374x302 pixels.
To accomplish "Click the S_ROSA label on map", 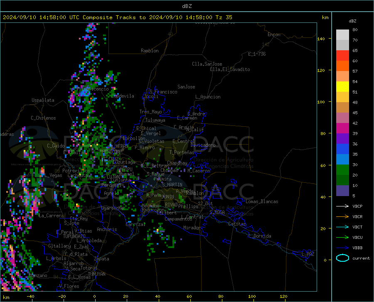I will (217, 212).
